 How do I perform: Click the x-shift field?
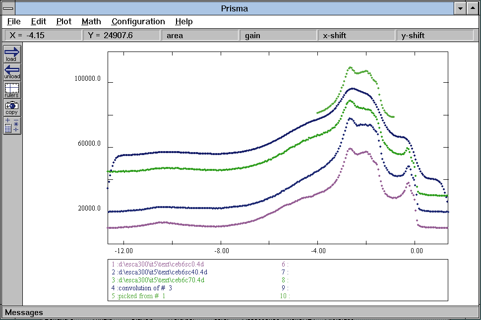tap(356, 35)
